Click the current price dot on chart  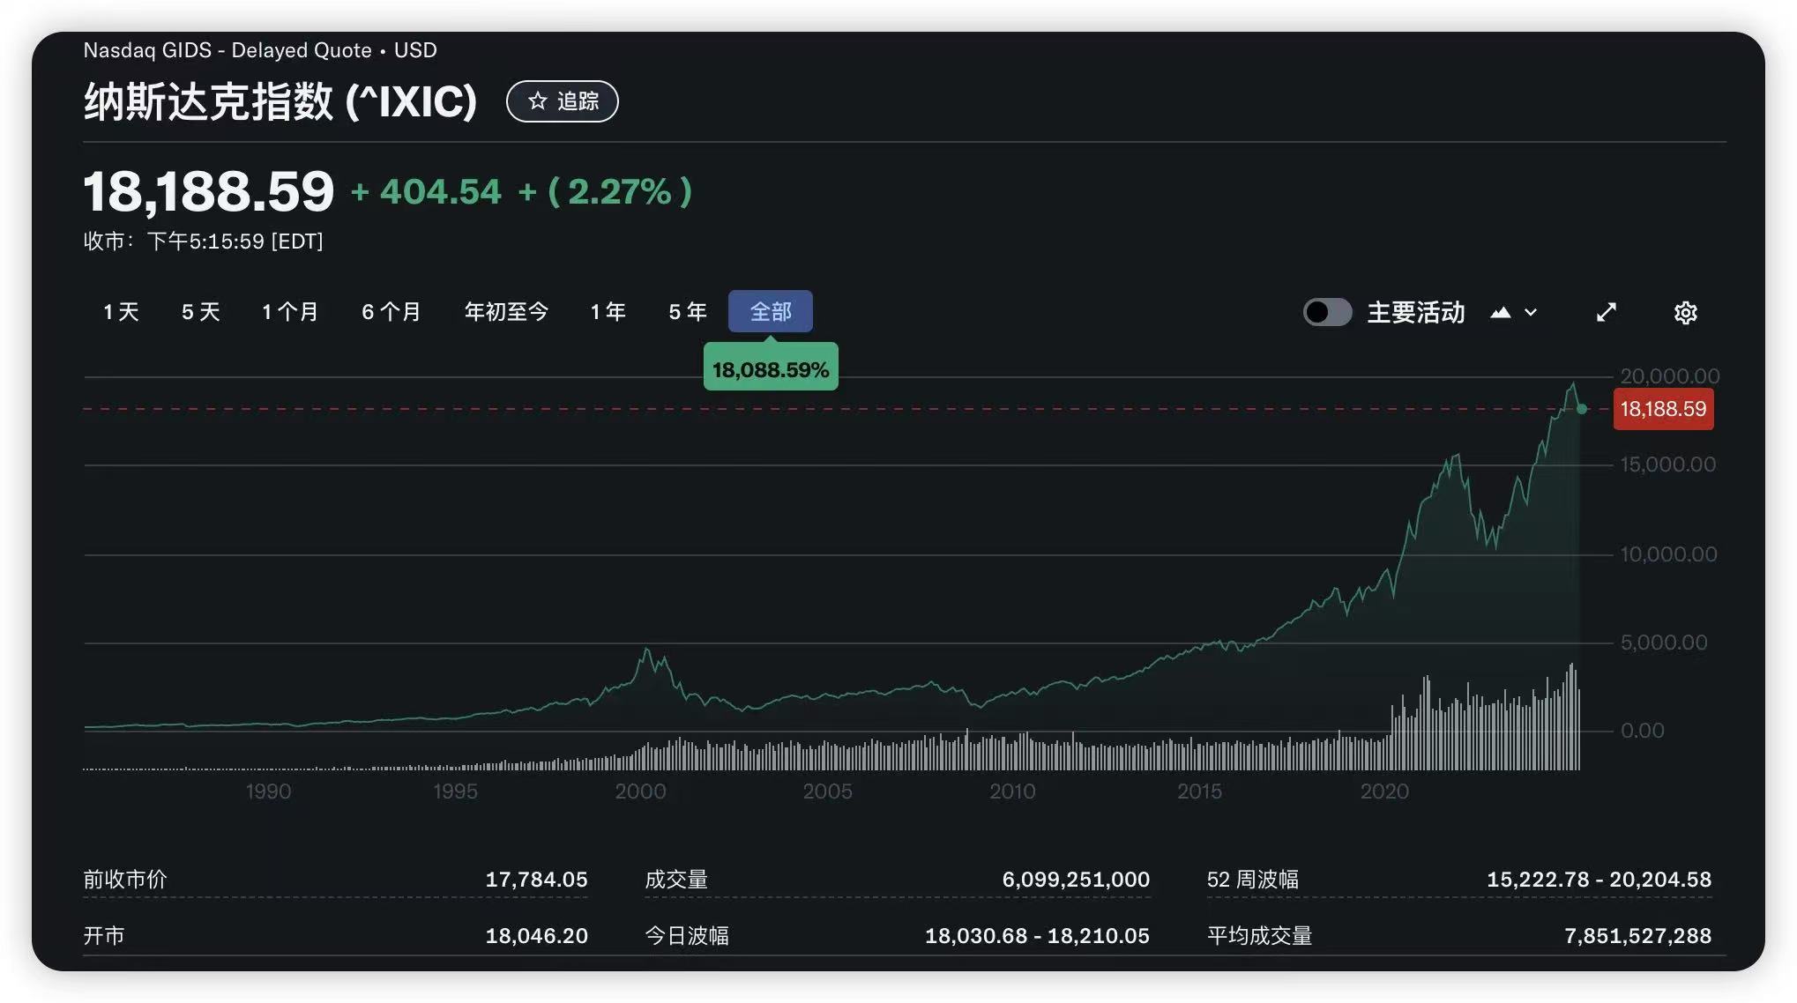[x=1582, y=409]
